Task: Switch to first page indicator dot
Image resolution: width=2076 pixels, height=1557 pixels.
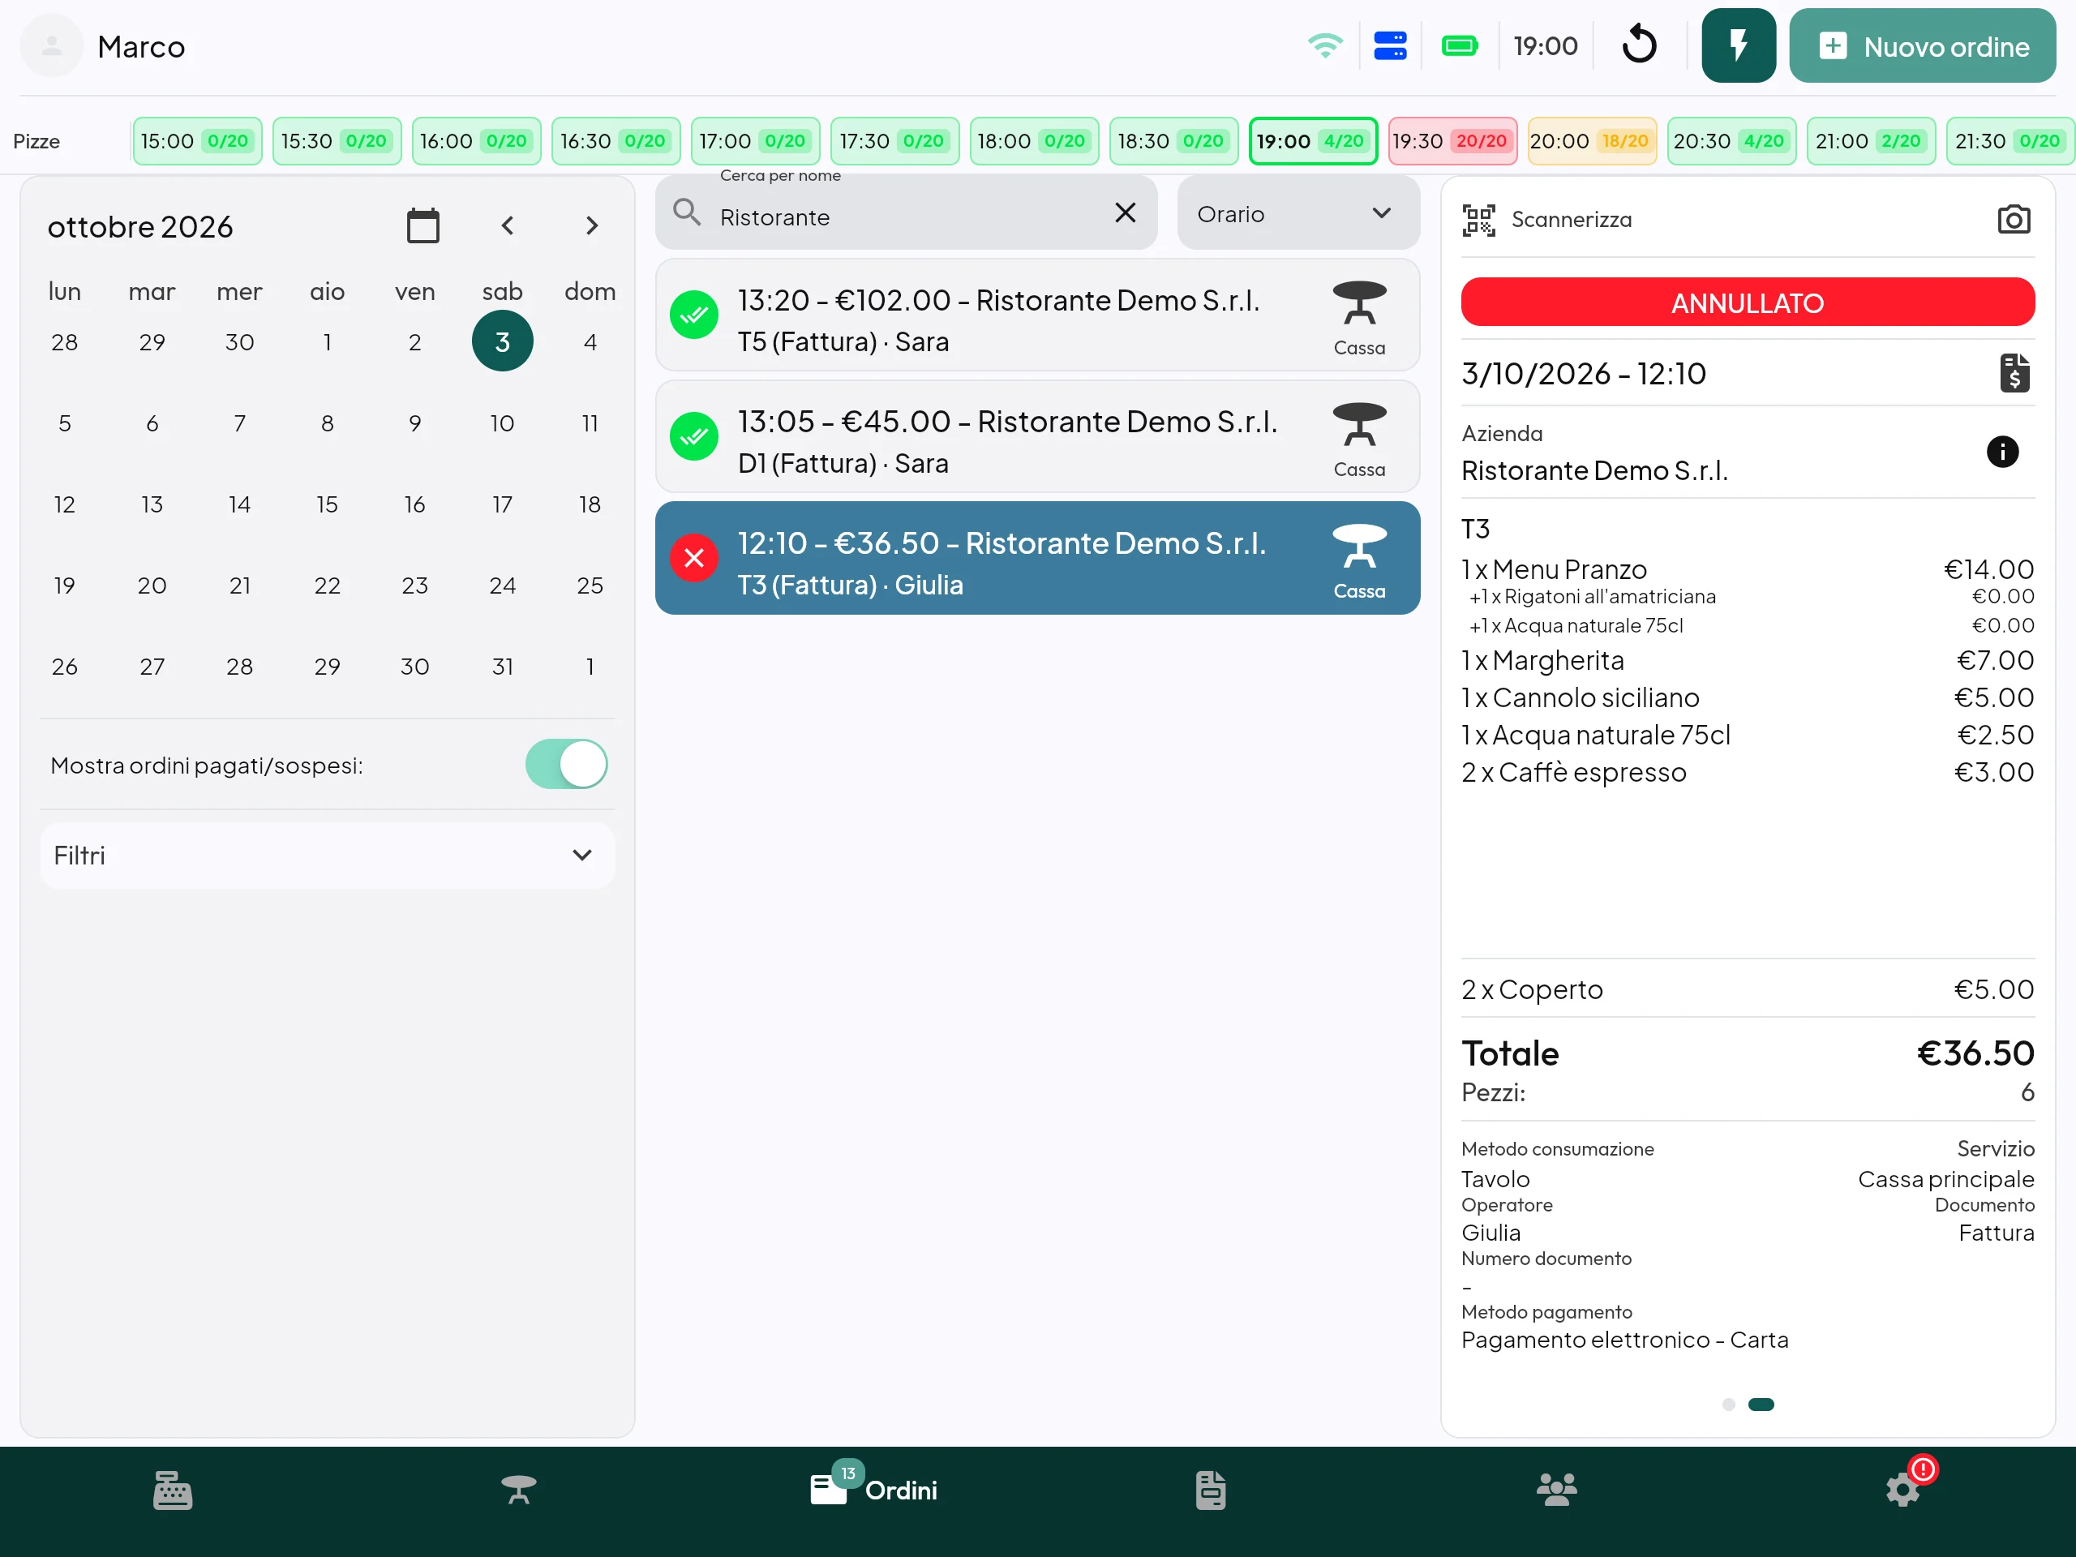Action: (1728, 1404)
